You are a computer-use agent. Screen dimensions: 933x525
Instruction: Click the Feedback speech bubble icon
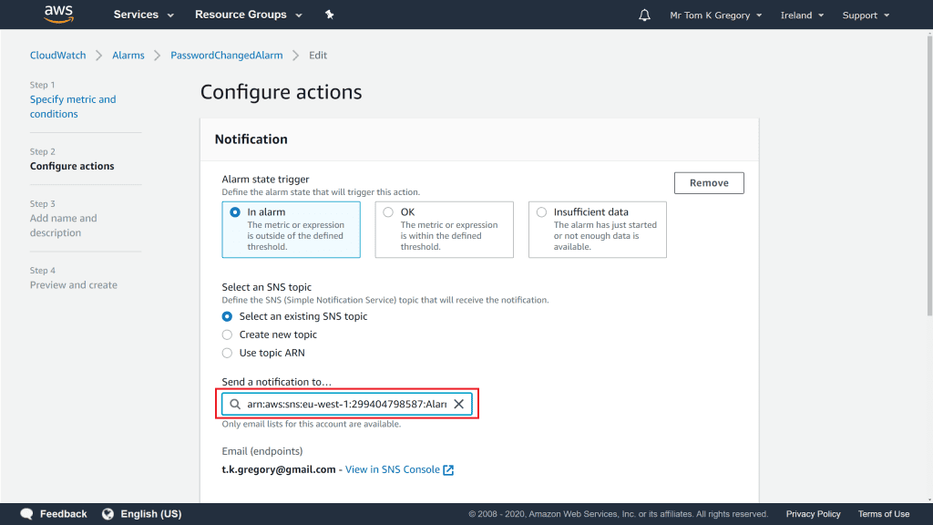(27, 514)
